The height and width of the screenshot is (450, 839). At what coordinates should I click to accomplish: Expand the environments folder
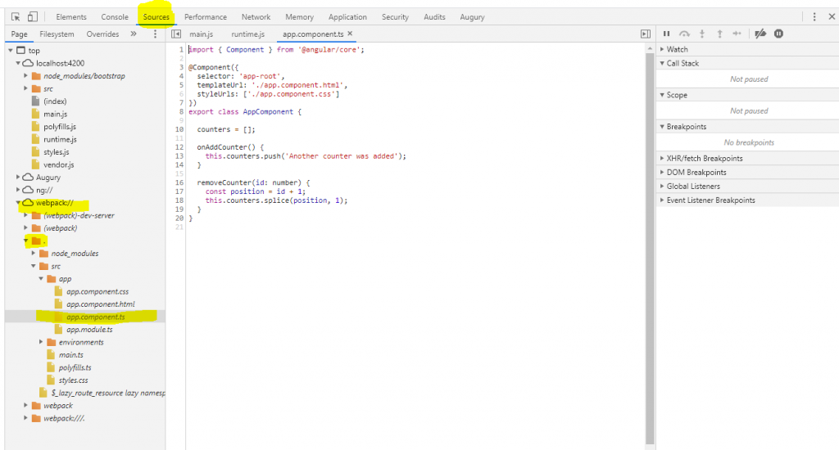point(41,342)
